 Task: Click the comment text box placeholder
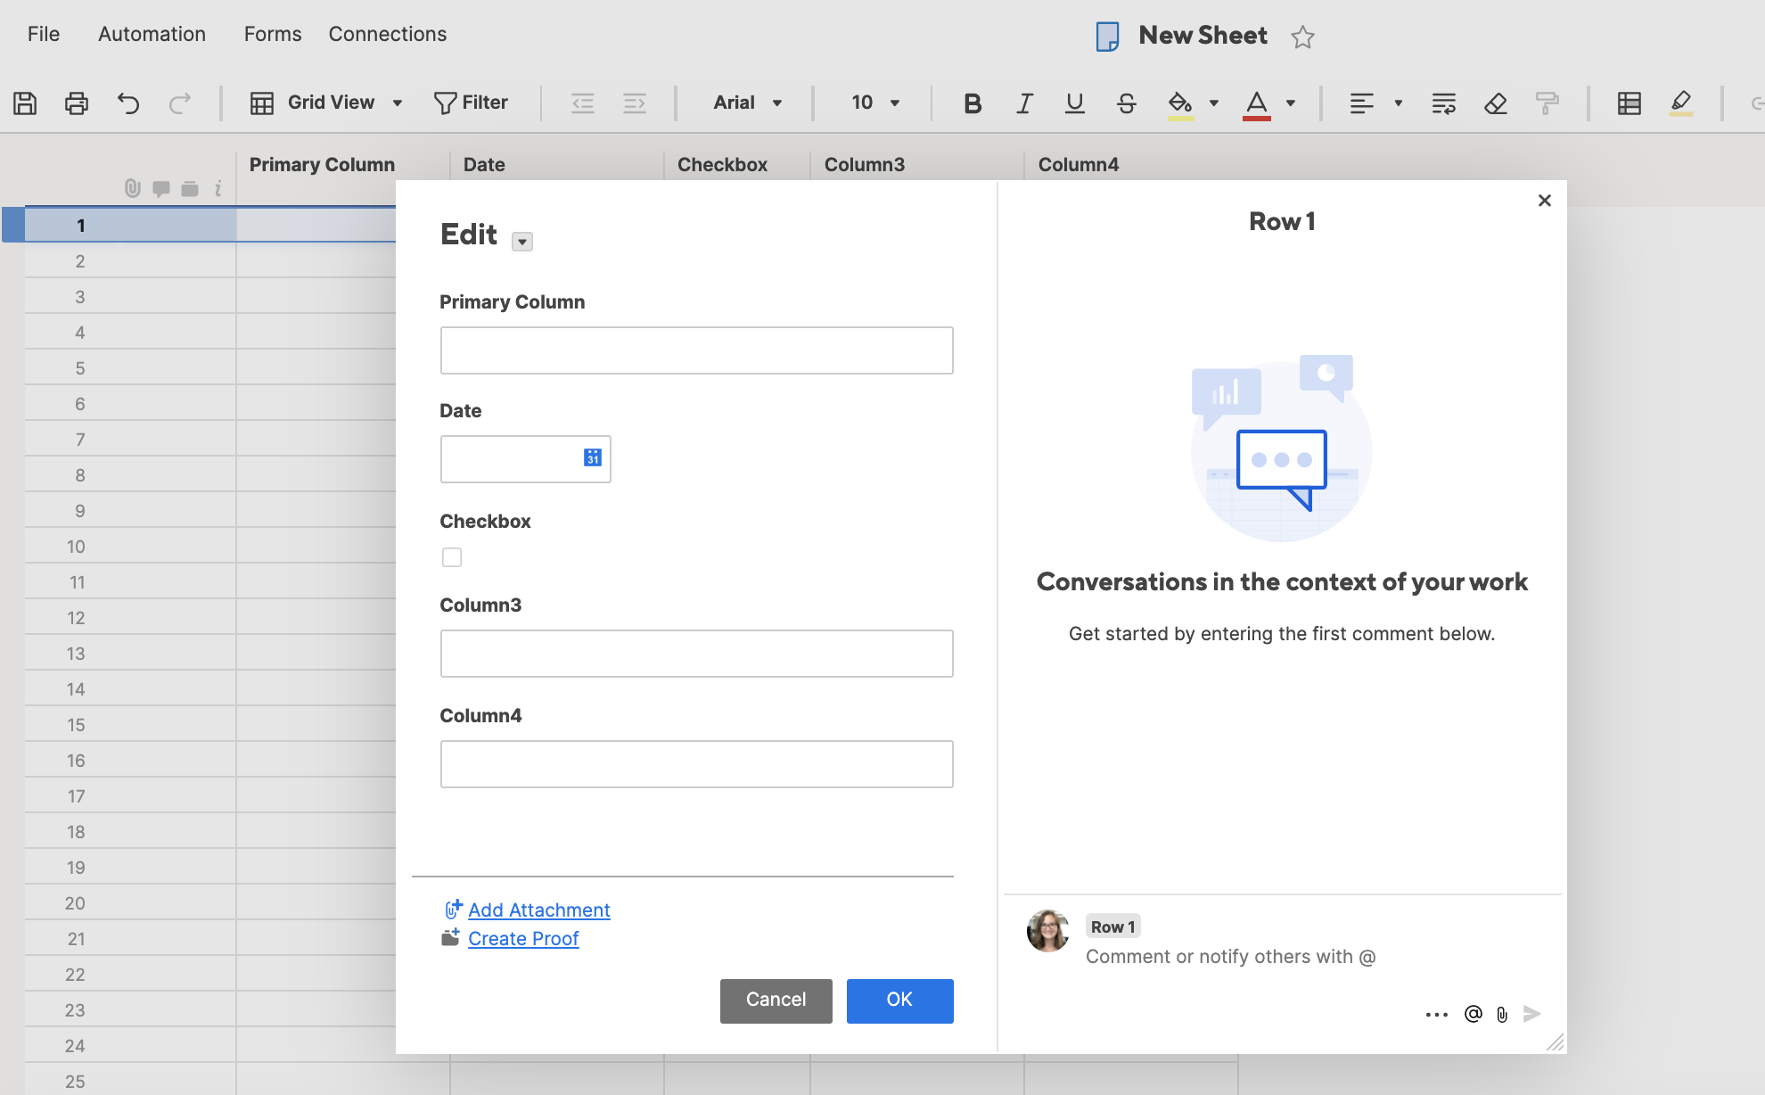[x=1231, y=957]
